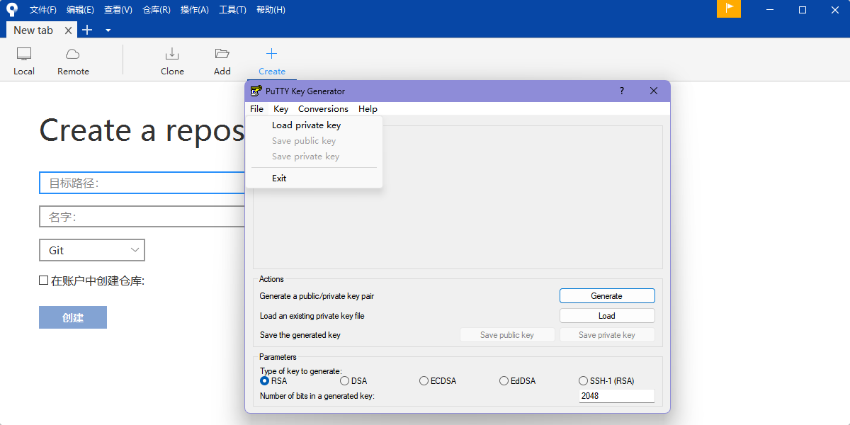Screen dimensions: 850x425
Task: Select the DSA key type
Action: (x=345, y=381)
